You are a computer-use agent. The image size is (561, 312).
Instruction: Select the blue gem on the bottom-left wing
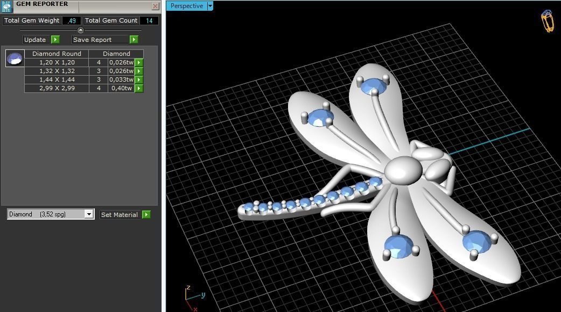398,246
